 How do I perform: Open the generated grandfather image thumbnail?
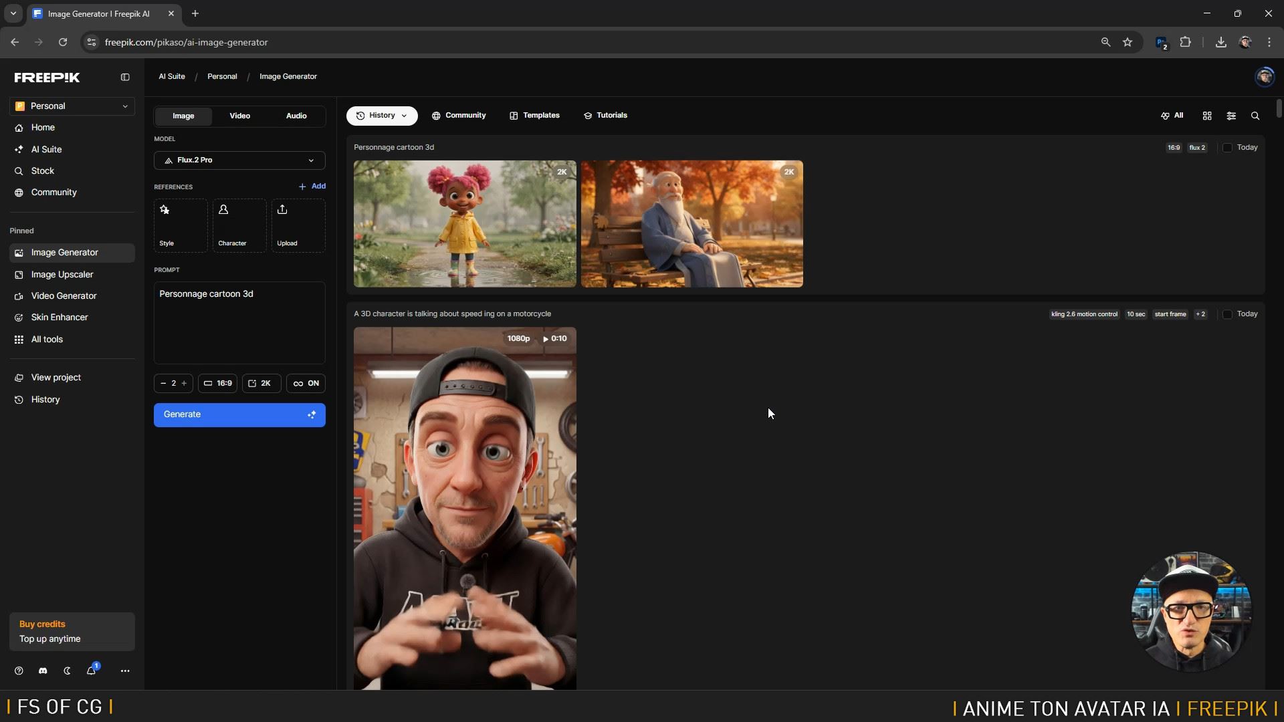691,223
